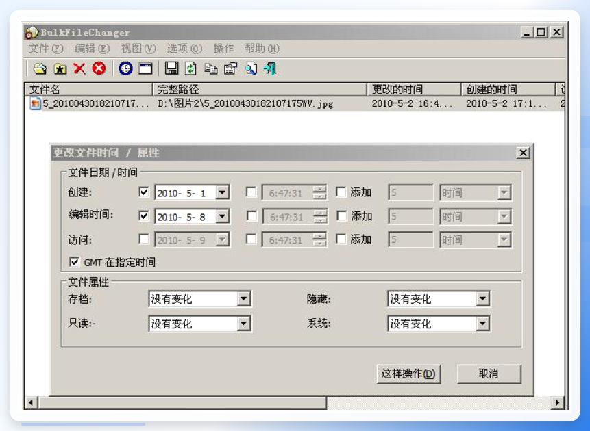Click the horizontal scrollbar right arrow
The height and width of the screenshot is (431, 590).
tap(557, 402)
